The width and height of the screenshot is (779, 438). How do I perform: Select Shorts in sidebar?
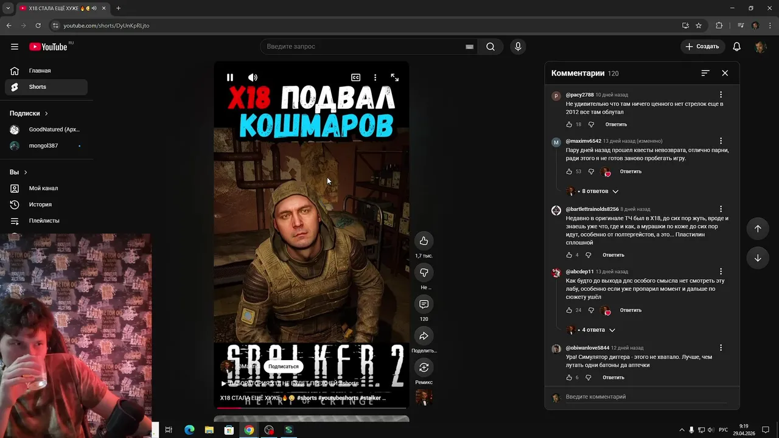pos(46,87)
